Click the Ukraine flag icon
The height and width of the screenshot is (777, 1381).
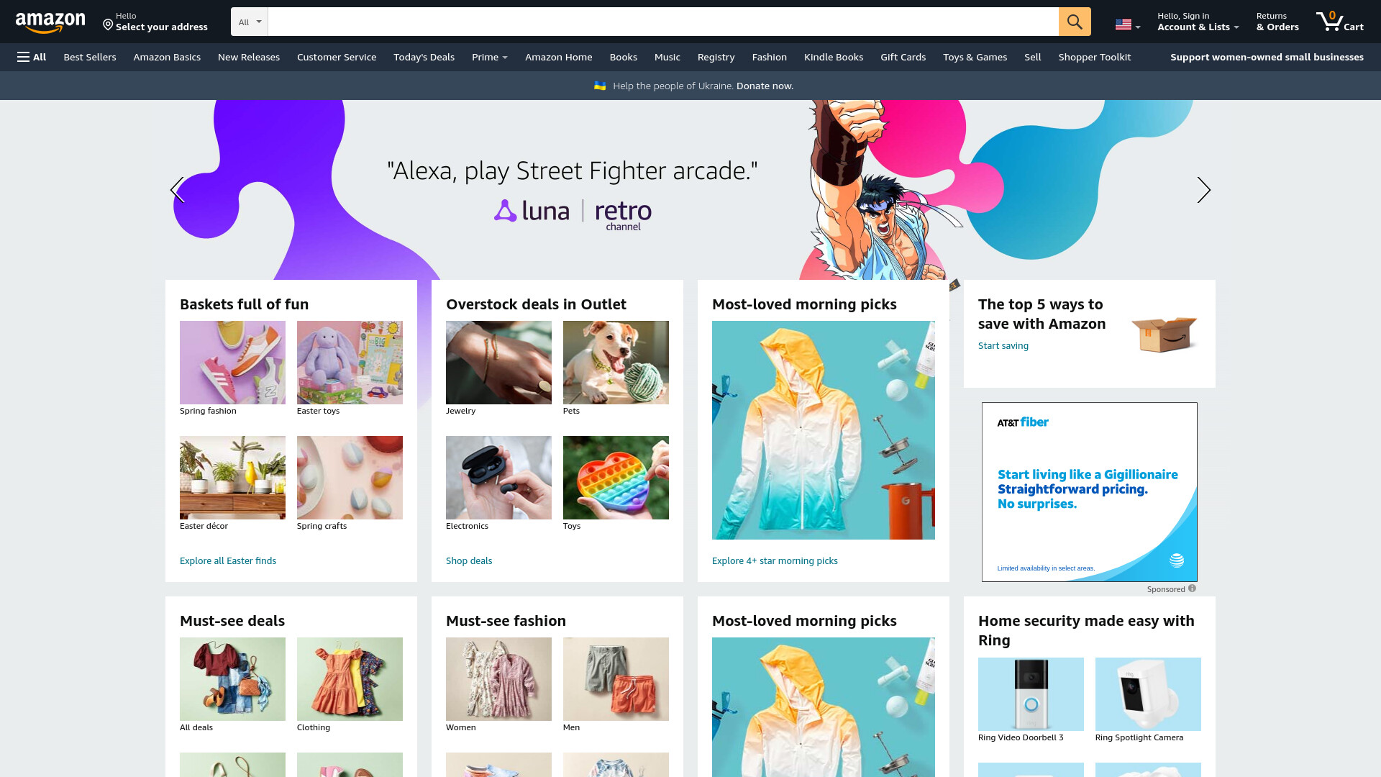pyautogui.click(x=600, y=86)
